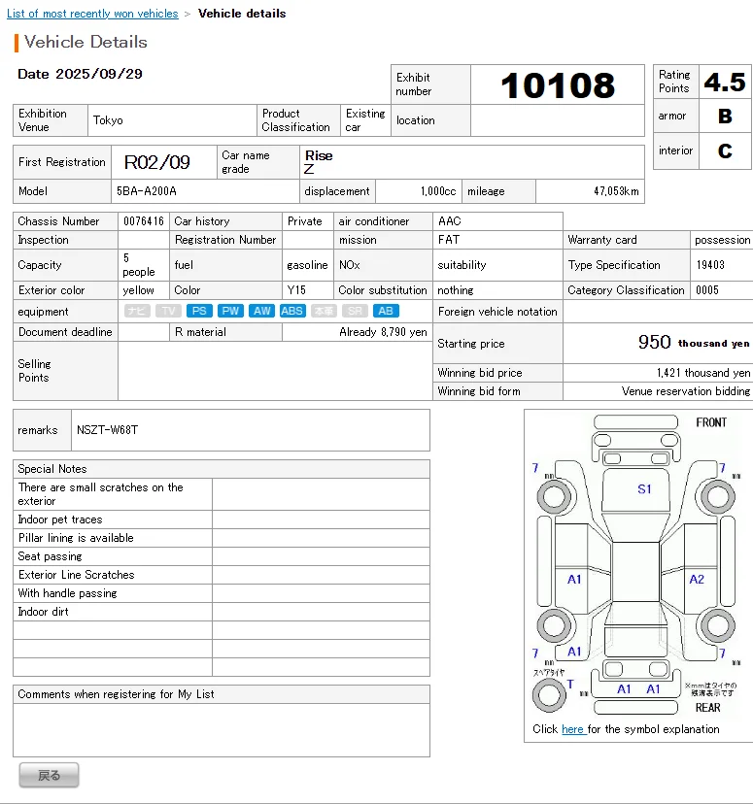Click the A2 mark on right door
Image resolution: width=753 pixels, height=804 pixels.
697,579
